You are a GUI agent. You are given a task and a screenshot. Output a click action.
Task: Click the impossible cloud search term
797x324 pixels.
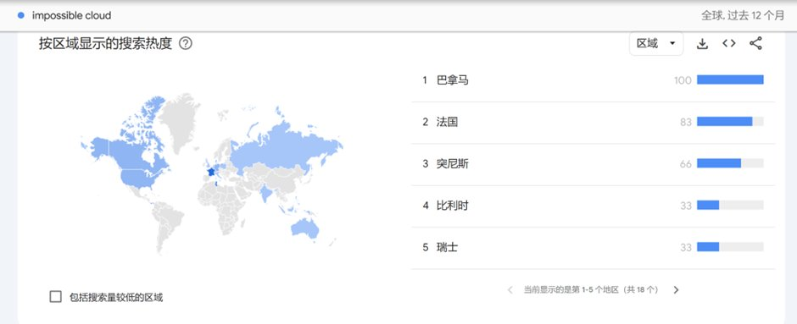click(72, 16)
